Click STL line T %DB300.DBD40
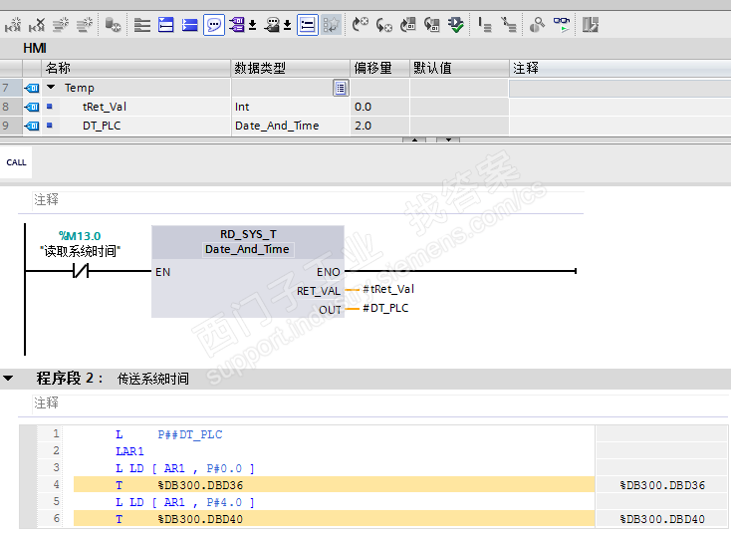 click(334, 519)
